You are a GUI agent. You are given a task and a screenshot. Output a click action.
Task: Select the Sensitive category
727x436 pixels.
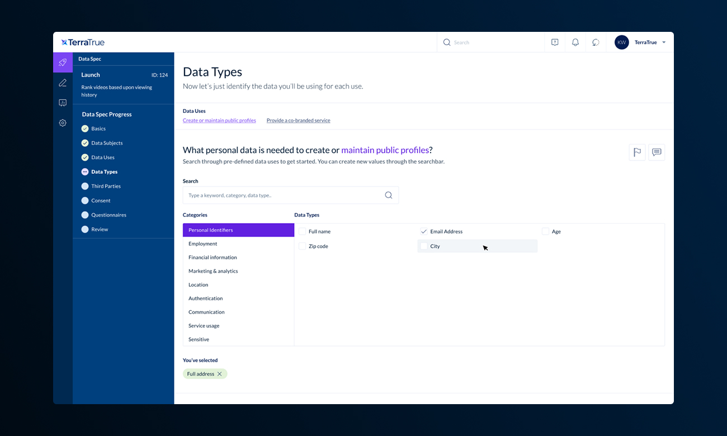pyautogui.click(x=238, y=340)
